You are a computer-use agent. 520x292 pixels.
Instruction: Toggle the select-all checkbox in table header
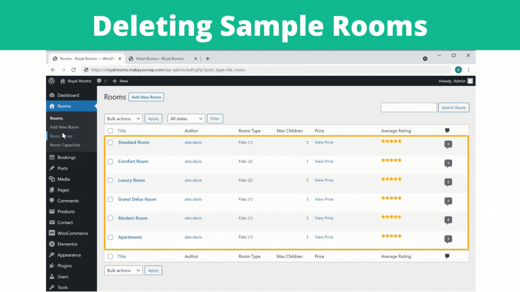coord(110,131)
